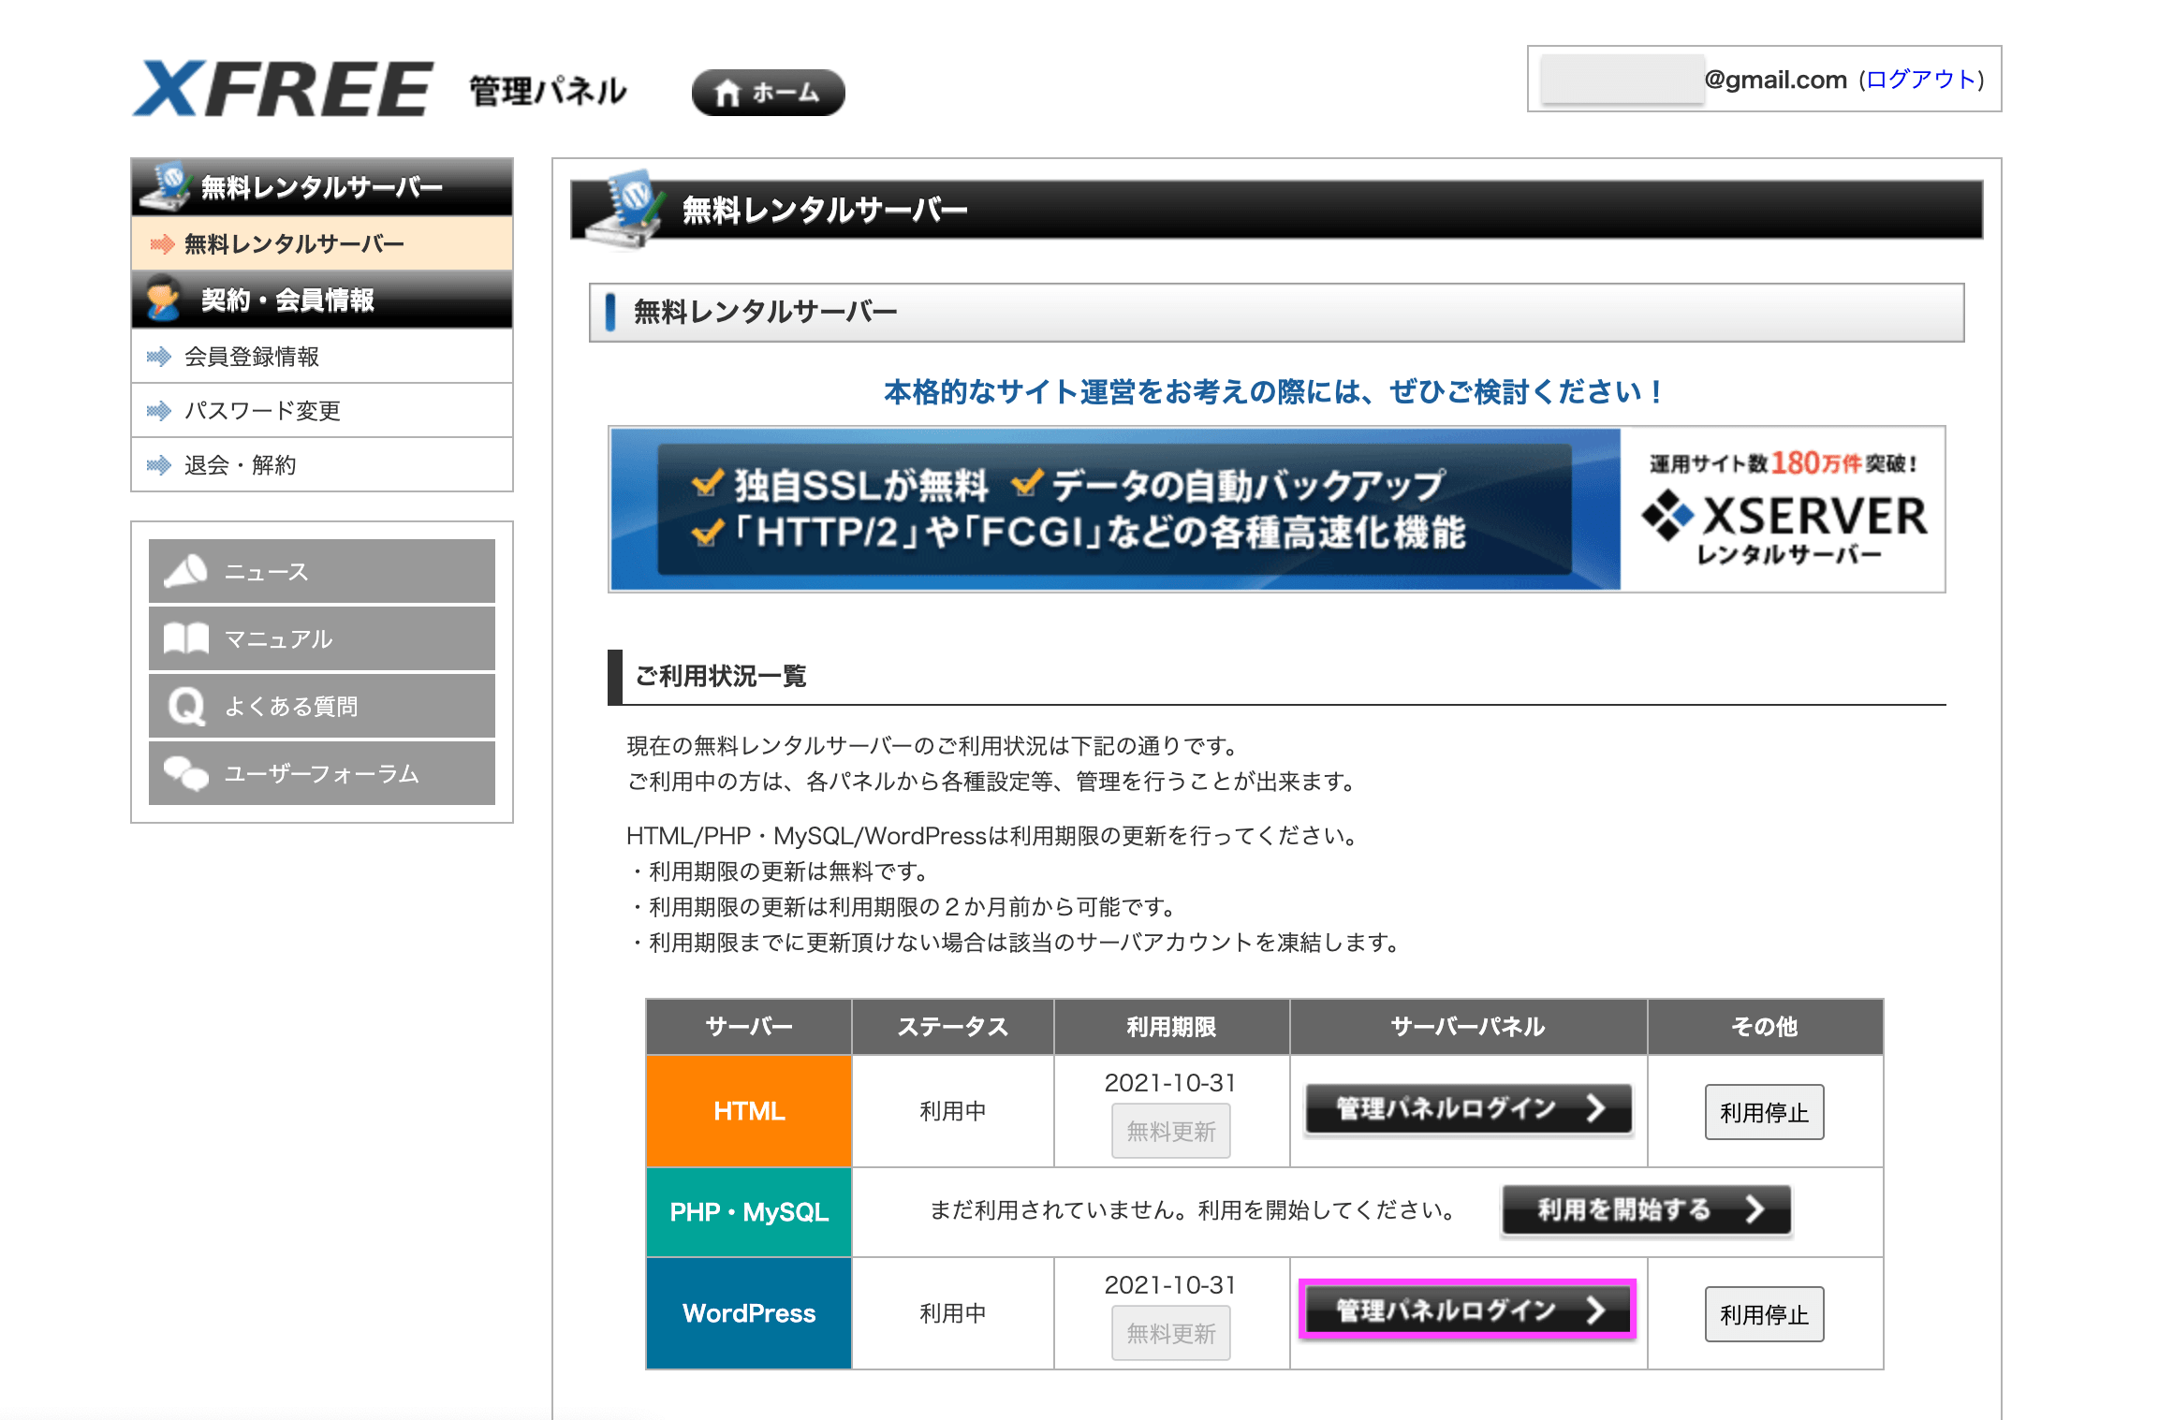Screen dimensions: 2173x1420
Task: Select パスワード変更 in the sidebar
Action: pos(262,411)
